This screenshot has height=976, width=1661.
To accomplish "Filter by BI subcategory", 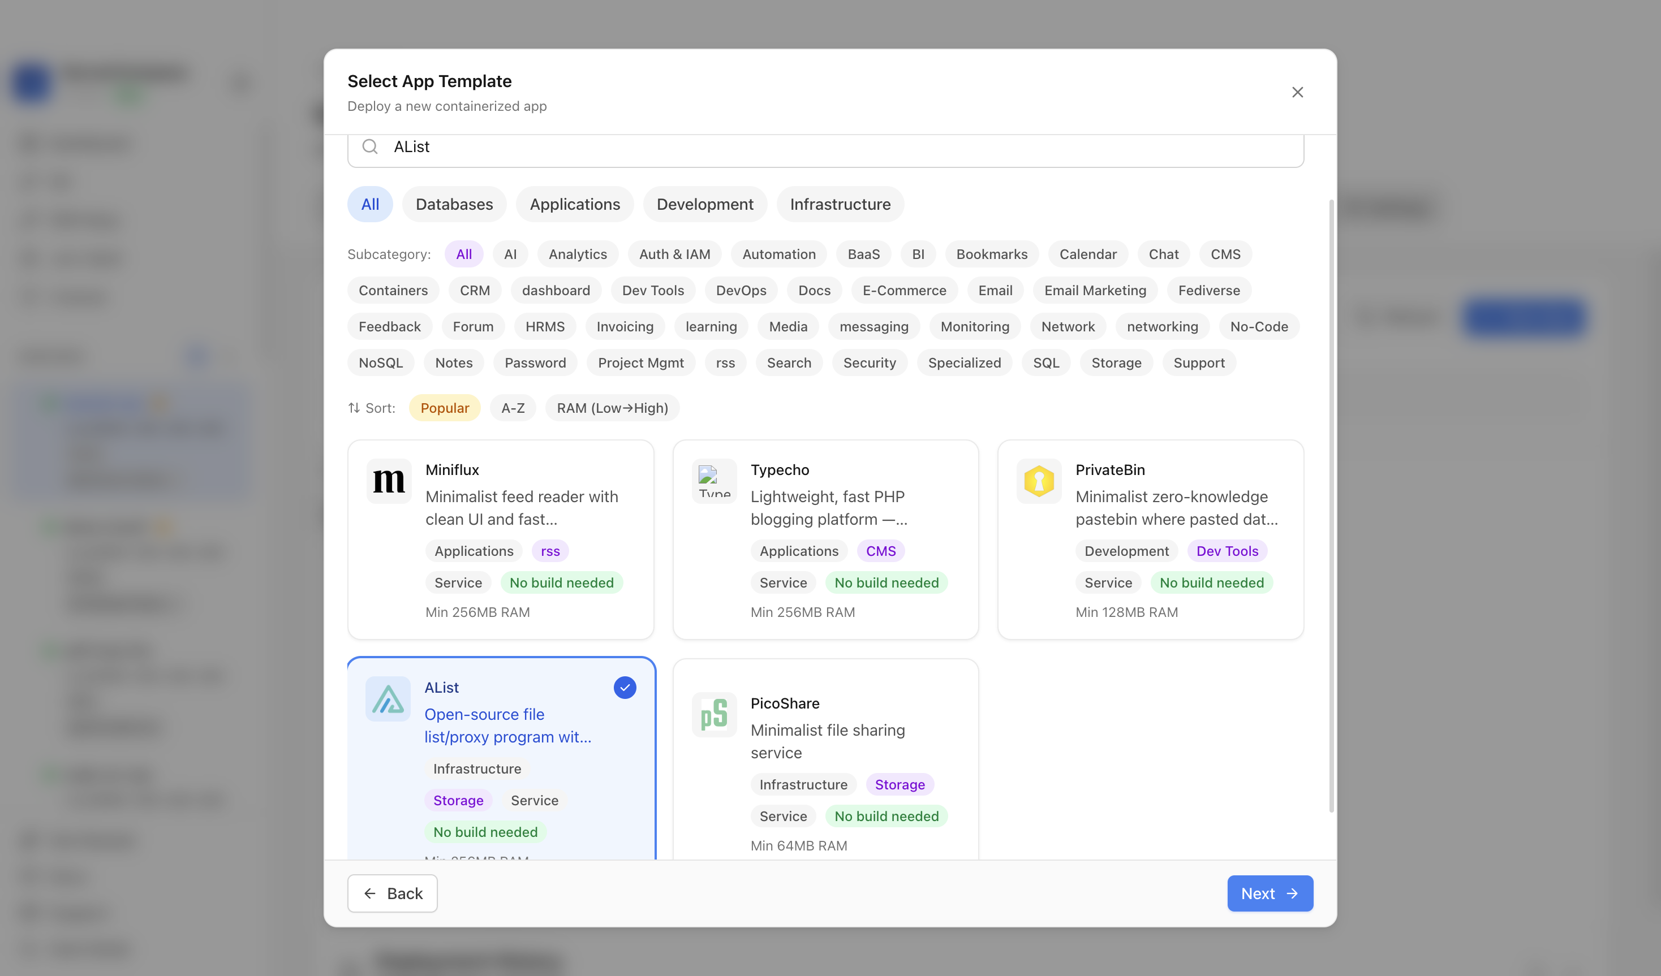I will [x=918, y=254].
